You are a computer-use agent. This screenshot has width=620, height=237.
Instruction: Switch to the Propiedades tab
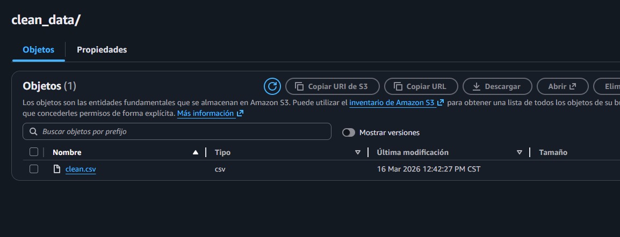click(102, 50)
